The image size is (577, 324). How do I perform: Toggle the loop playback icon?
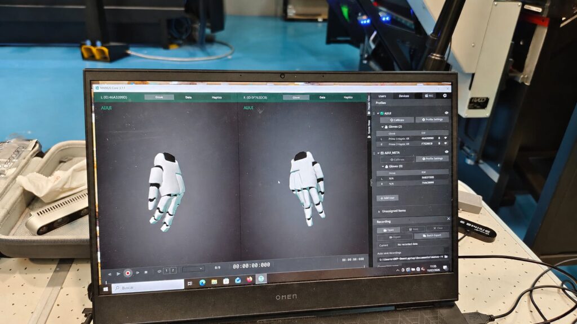(x=159, y=271)
